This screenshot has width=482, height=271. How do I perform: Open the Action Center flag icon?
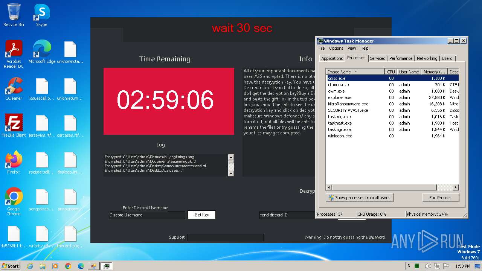tap(447, 266)
